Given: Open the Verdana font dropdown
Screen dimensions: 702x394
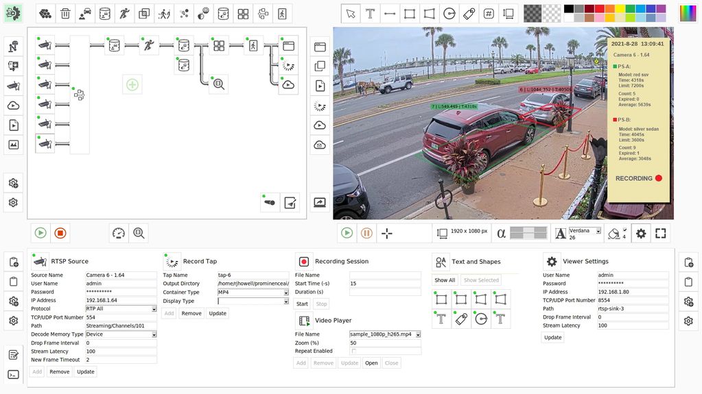Looking at the screenshot, I should point(598,231).
